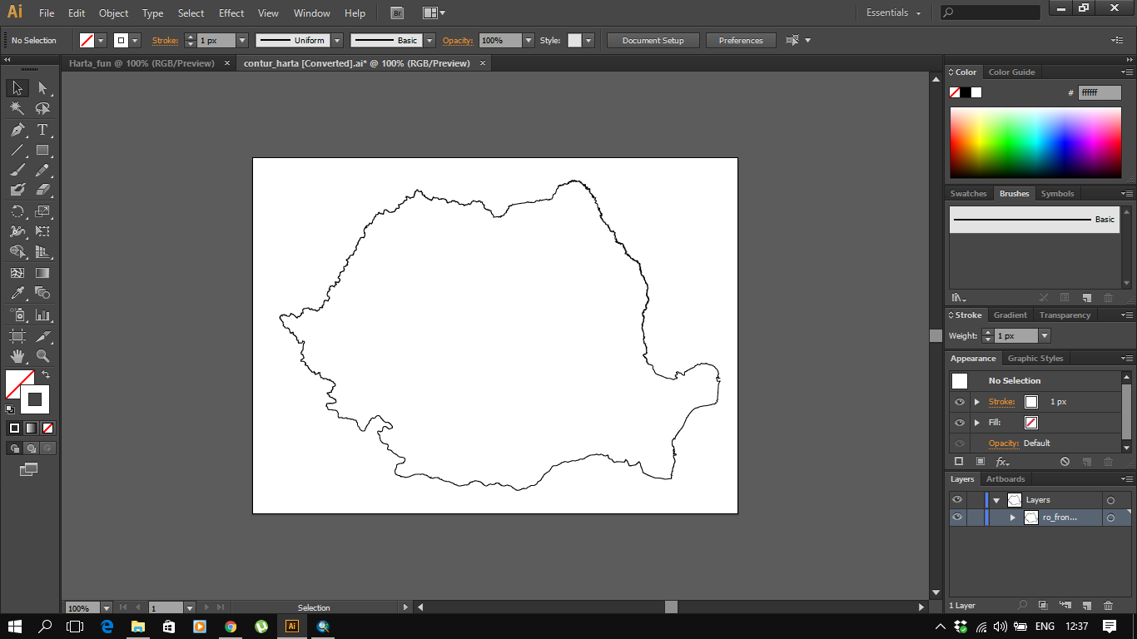Choose the Rectangle tool
The width and height of the screenshot is (1137, 639).
(x=42, y=151)
